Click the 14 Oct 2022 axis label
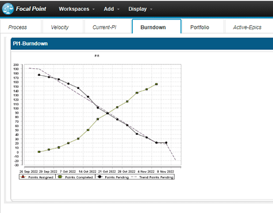273x213 pixels. (87, 172)
